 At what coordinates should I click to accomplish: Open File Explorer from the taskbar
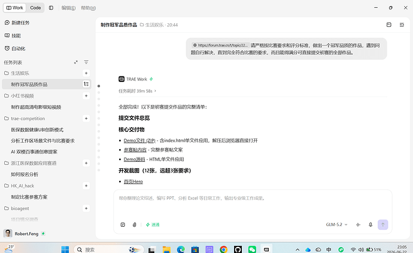(x=166, y=249)
